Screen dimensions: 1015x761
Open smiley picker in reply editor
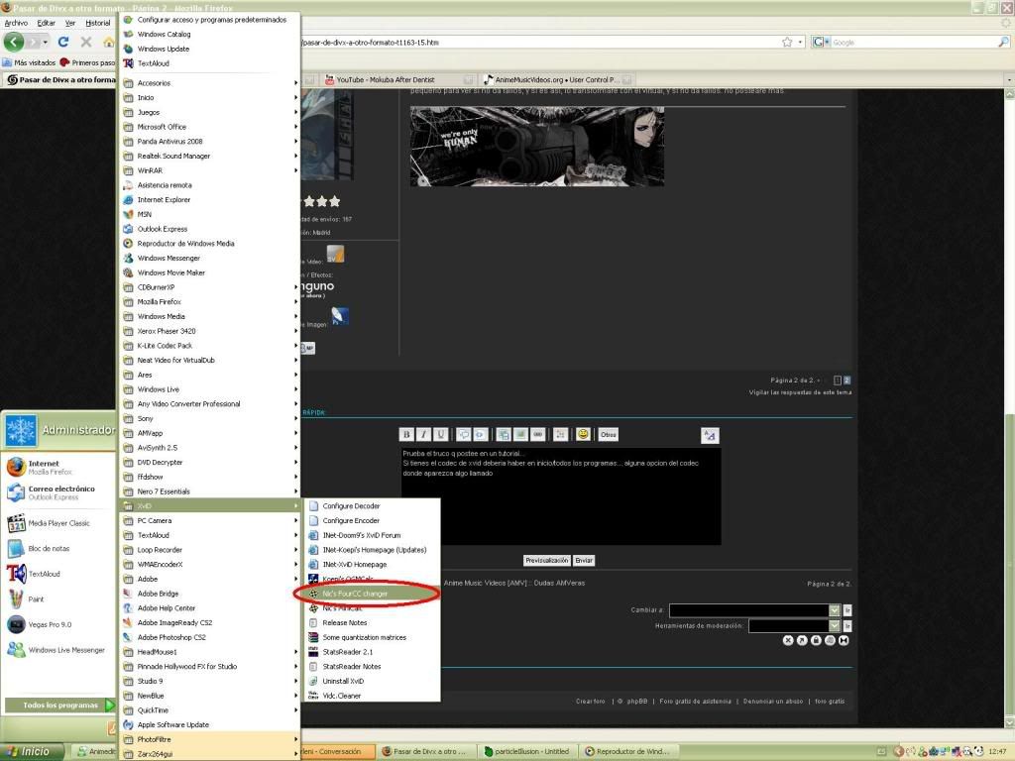(583, 434)
